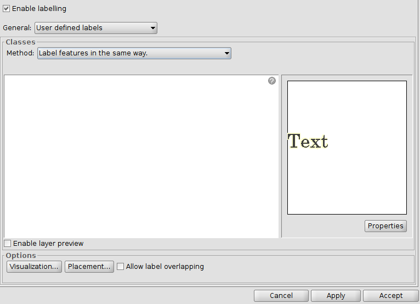The width and height of the screenshot is (420, 304).
Task: Click the arrow on User defined labels combo
Action: pyautogui.click(x=152, y=28)
